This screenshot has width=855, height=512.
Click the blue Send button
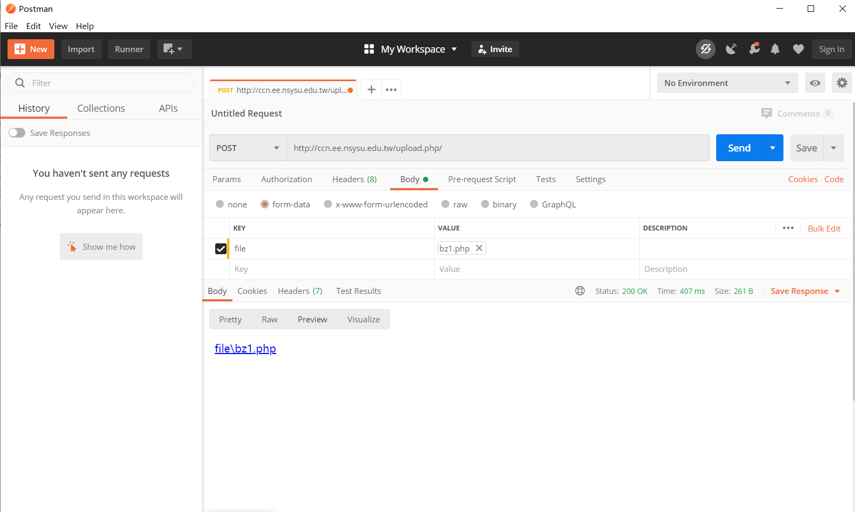(x=739, y=148)
